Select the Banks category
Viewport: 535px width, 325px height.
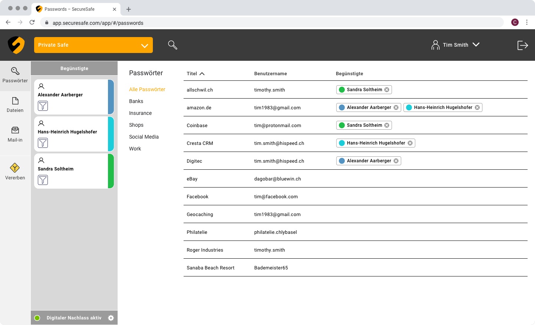(136, 101)
